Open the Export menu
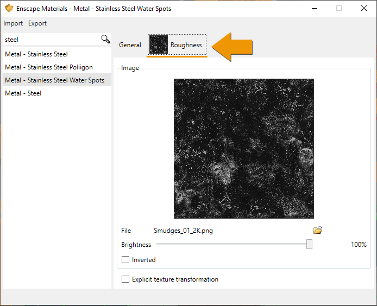The width and height of the screenshot is (377, 306). (x=37, y=23)
